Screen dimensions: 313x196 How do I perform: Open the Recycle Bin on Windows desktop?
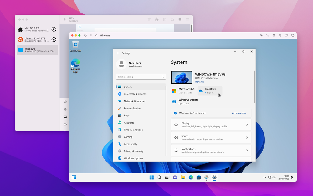(x=75, y=46)
